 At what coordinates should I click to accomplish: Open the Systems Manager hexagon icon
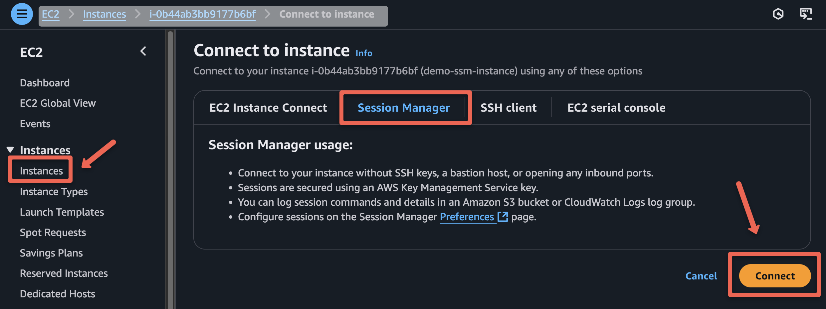[x=778, y=14]
